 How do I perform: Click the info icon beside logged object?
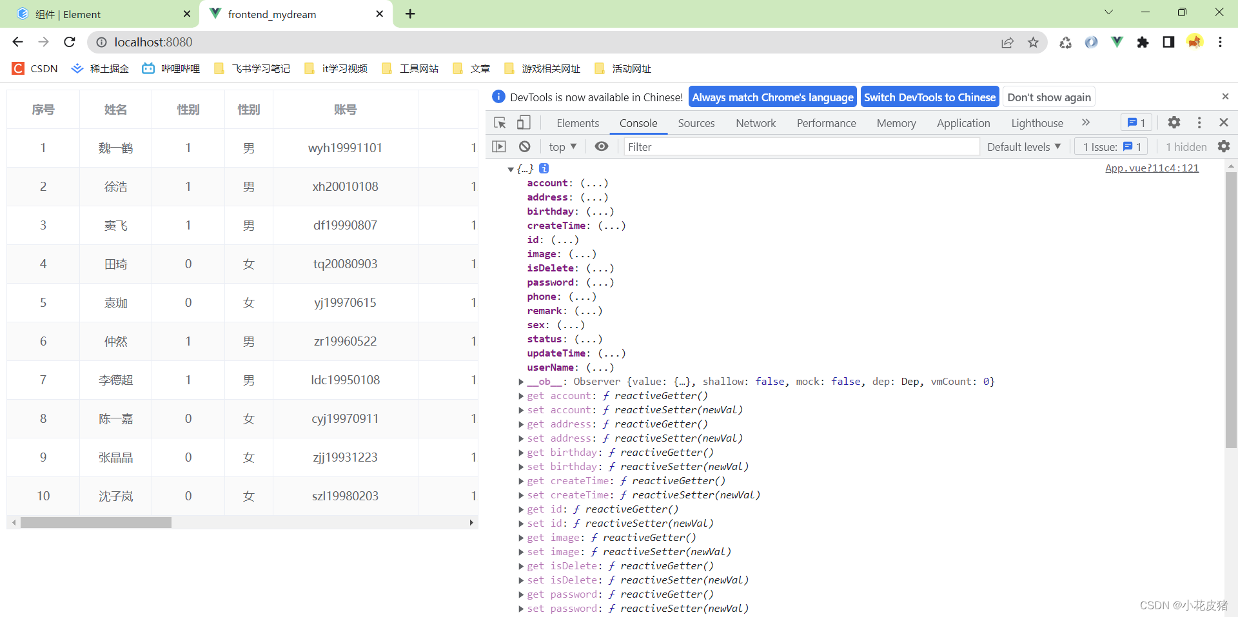click(x=544, y=168)
